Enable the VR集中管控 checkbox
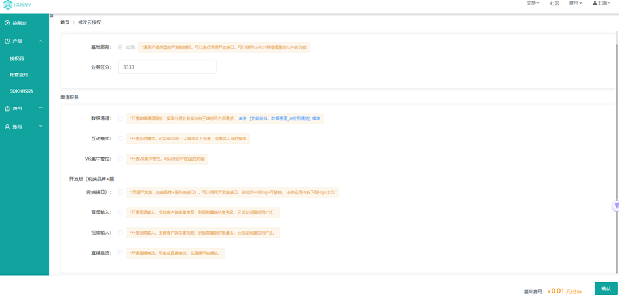619x296 pixels. click(120, 159)
